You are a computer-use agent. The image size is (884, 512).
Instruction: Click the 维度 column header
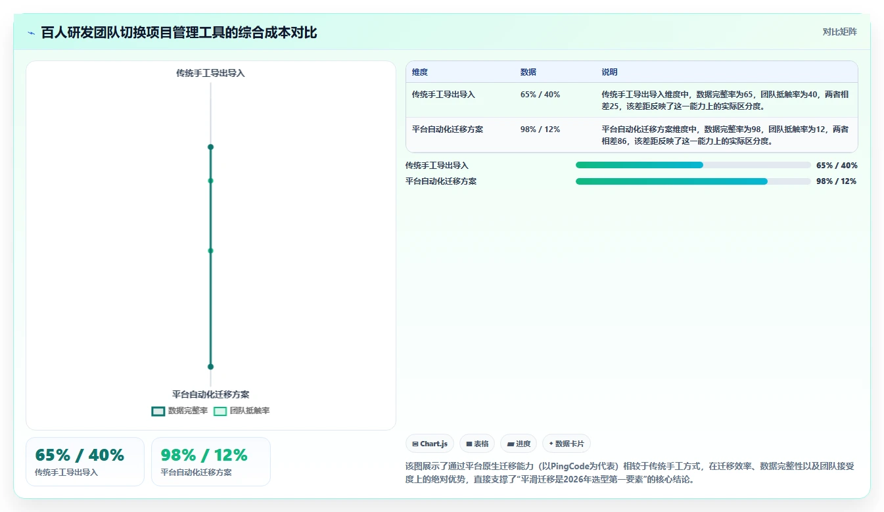pyautogui.click(x=420, y=72)
